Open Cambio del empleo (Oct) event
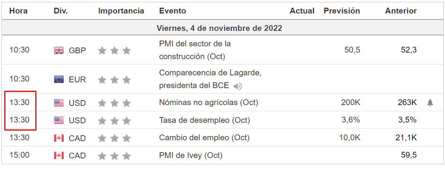The width and height of the screenshot is (445, 170). pyautogui.click(x=204, y=138)
